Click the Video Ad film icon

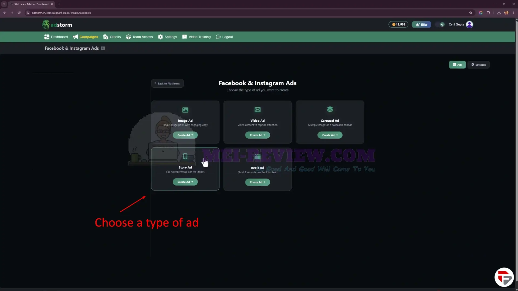(258, 109)
